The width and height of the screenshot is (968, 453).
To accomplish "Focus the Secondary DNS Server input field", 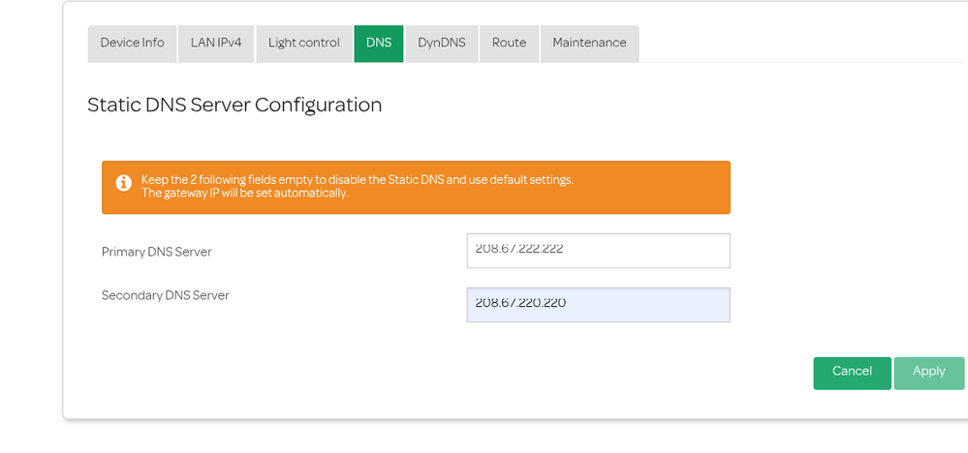I will pyautogui.click(x=598, y=304).
